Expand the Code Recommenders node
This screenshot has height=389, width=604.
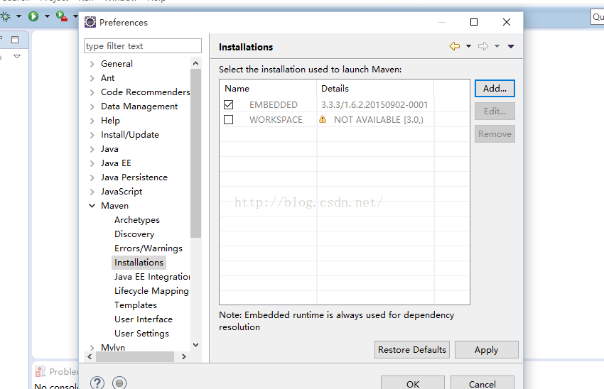92,92
